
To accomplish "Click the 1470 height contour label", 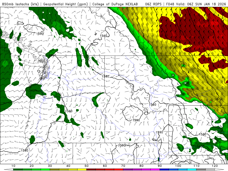I will tap(218, 99).
